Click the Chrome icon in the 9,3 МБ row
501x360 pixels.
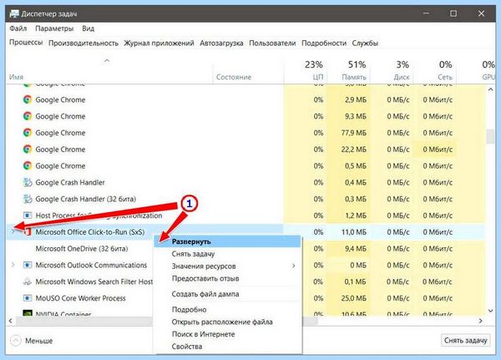tap(28, 116)
